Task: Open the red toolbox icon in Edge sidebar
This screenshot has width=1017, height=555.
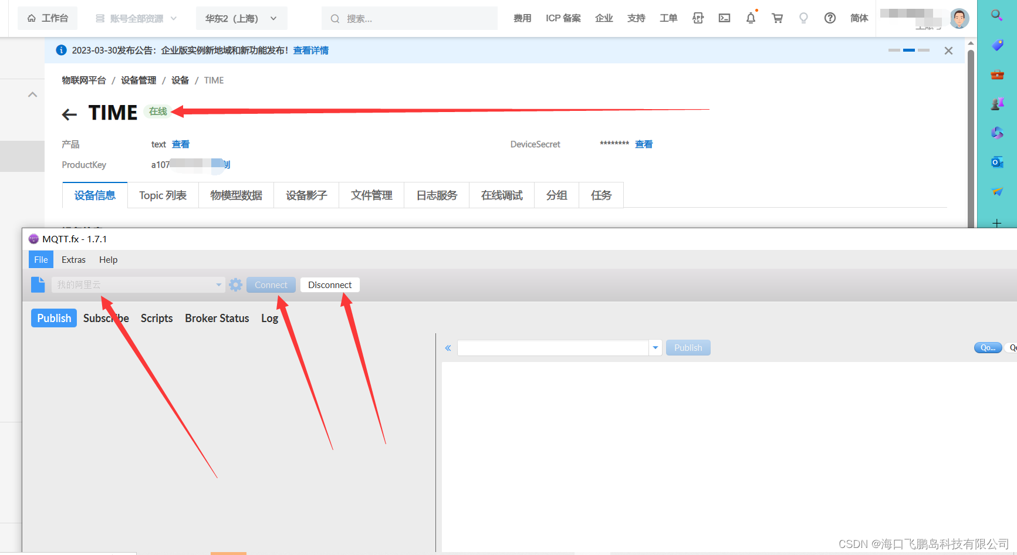Action: pyautogui.click(x=997, y=75)
